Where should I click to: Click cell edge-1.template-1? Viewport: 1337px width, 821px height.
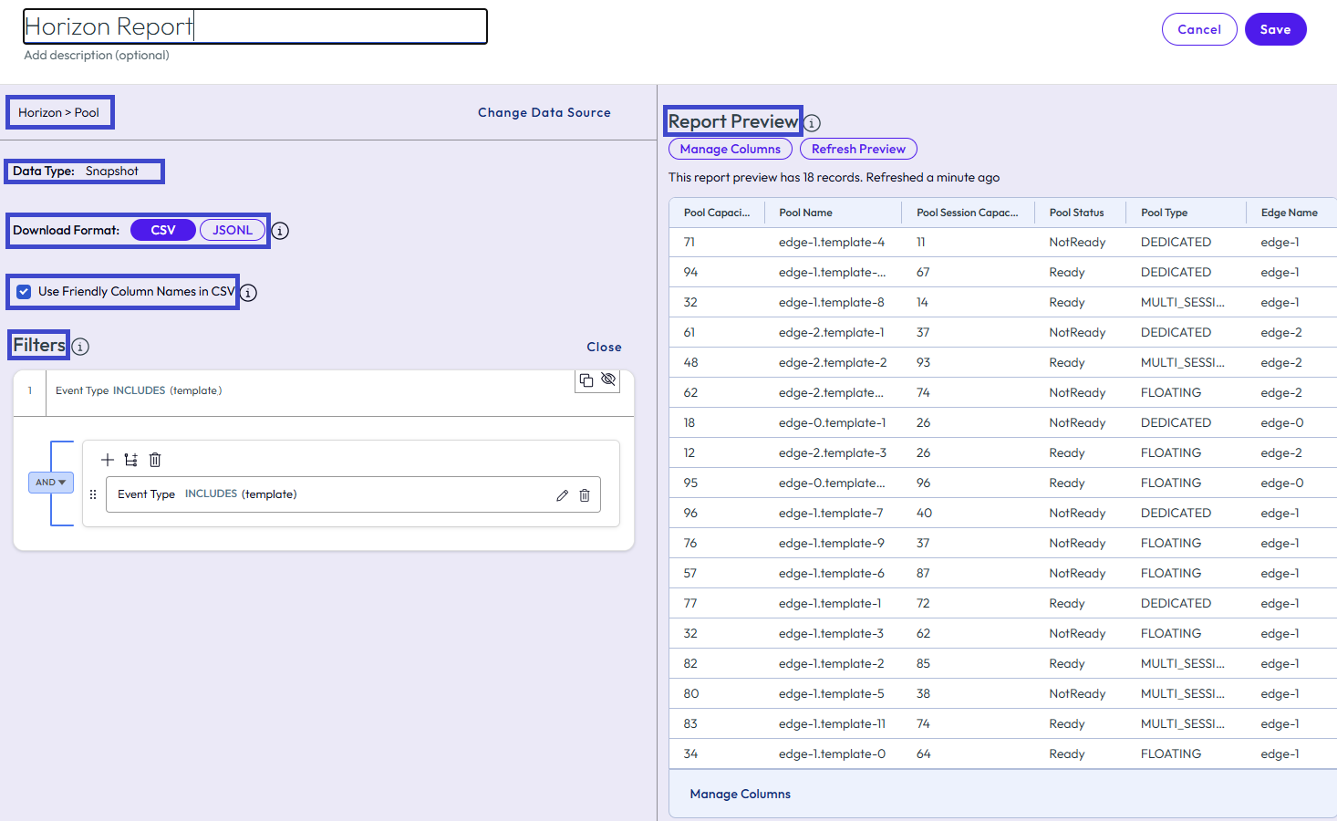[830, 603]
